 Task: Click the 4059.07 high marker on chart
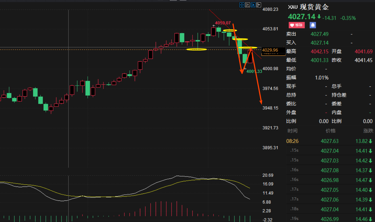coord(223,23)
